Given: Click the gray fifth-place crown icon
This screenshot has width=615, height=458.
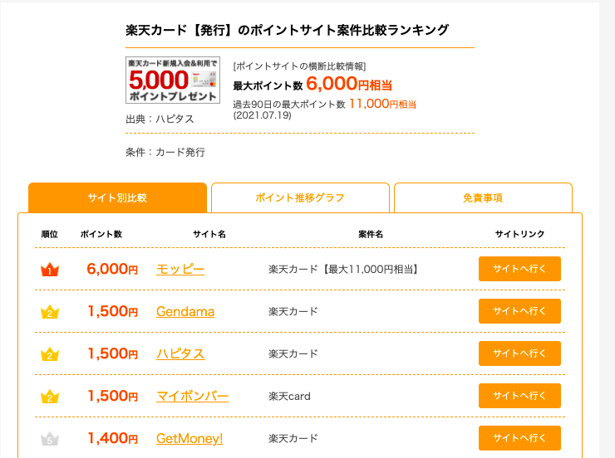Looking at the screenshot, I should coord(50,439).
